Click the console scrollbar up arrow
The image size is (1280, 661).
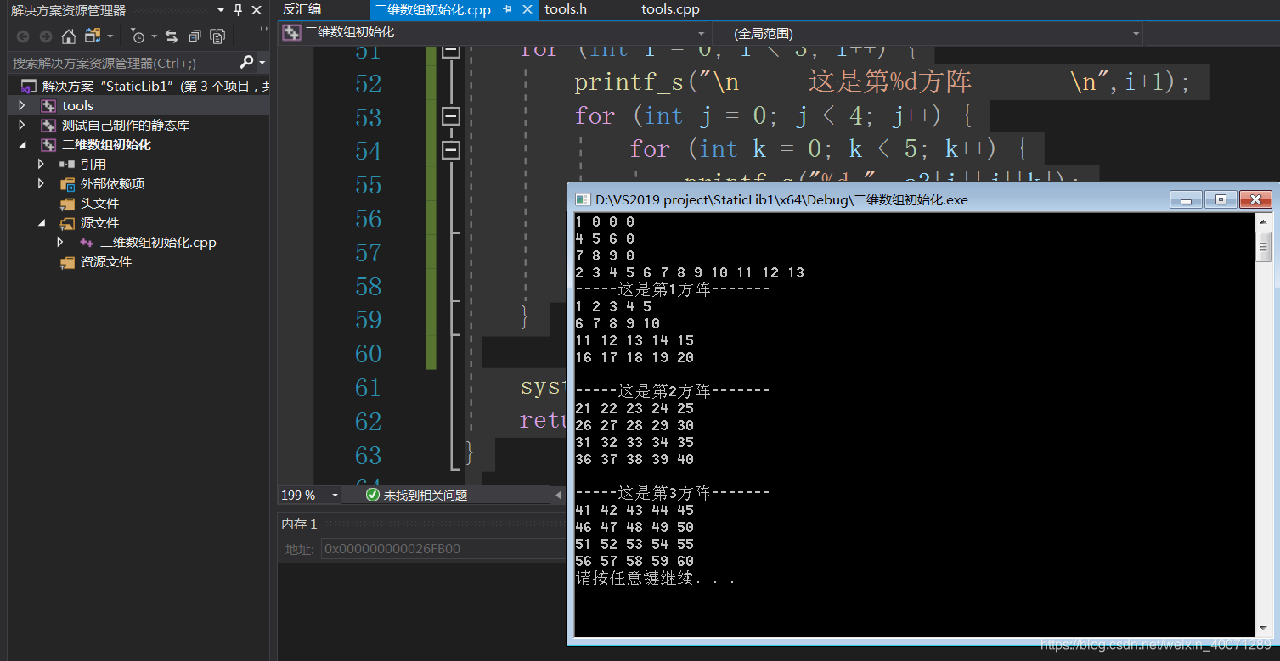pos(1264,222)
